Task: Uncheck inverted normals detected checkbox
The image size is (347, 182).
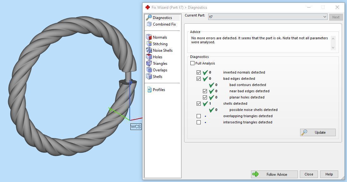Action: [x=199, y=72]
